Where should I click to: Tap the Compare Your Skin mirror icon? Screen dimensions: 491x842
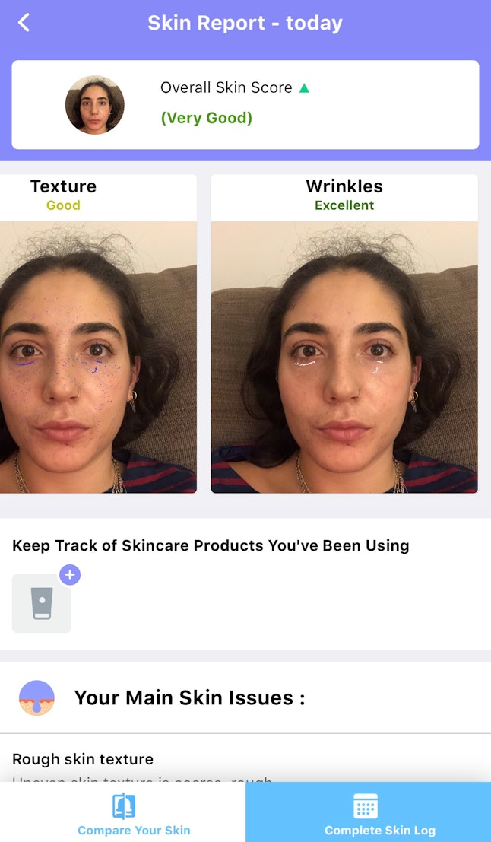123,805
